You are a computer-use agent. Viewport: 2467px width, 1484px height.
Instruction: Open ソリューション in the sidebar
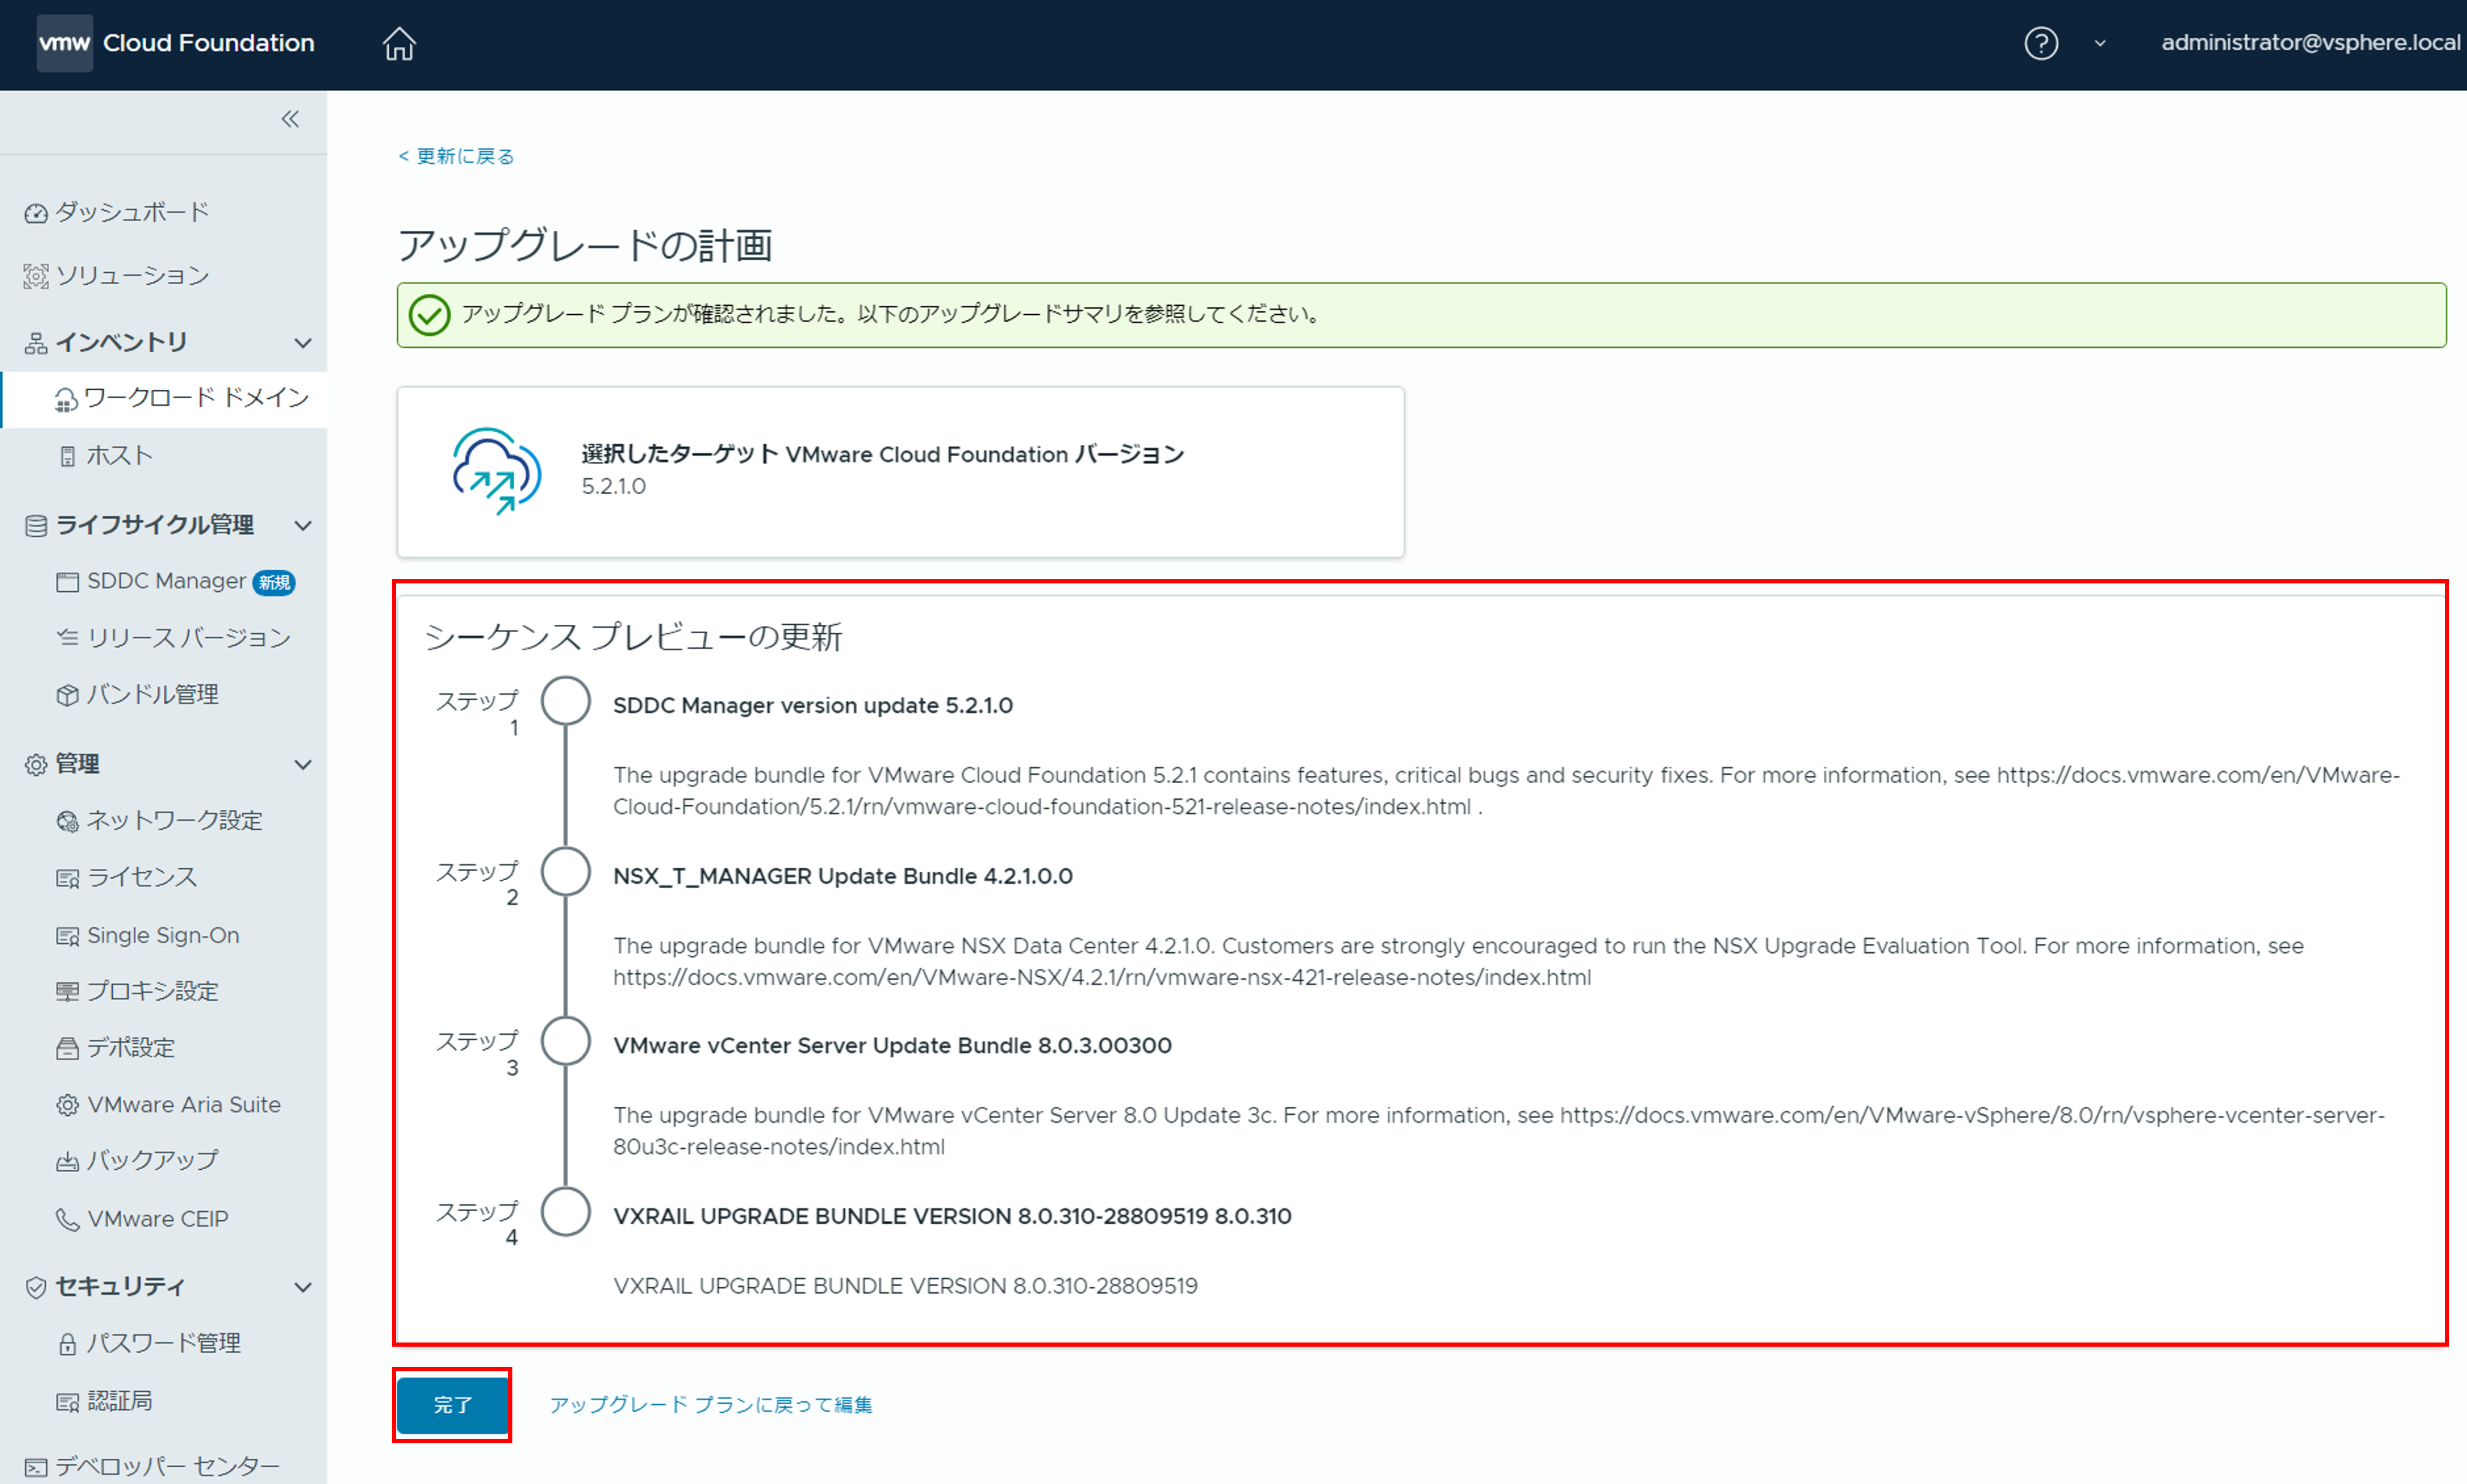[x=132, y=275]
